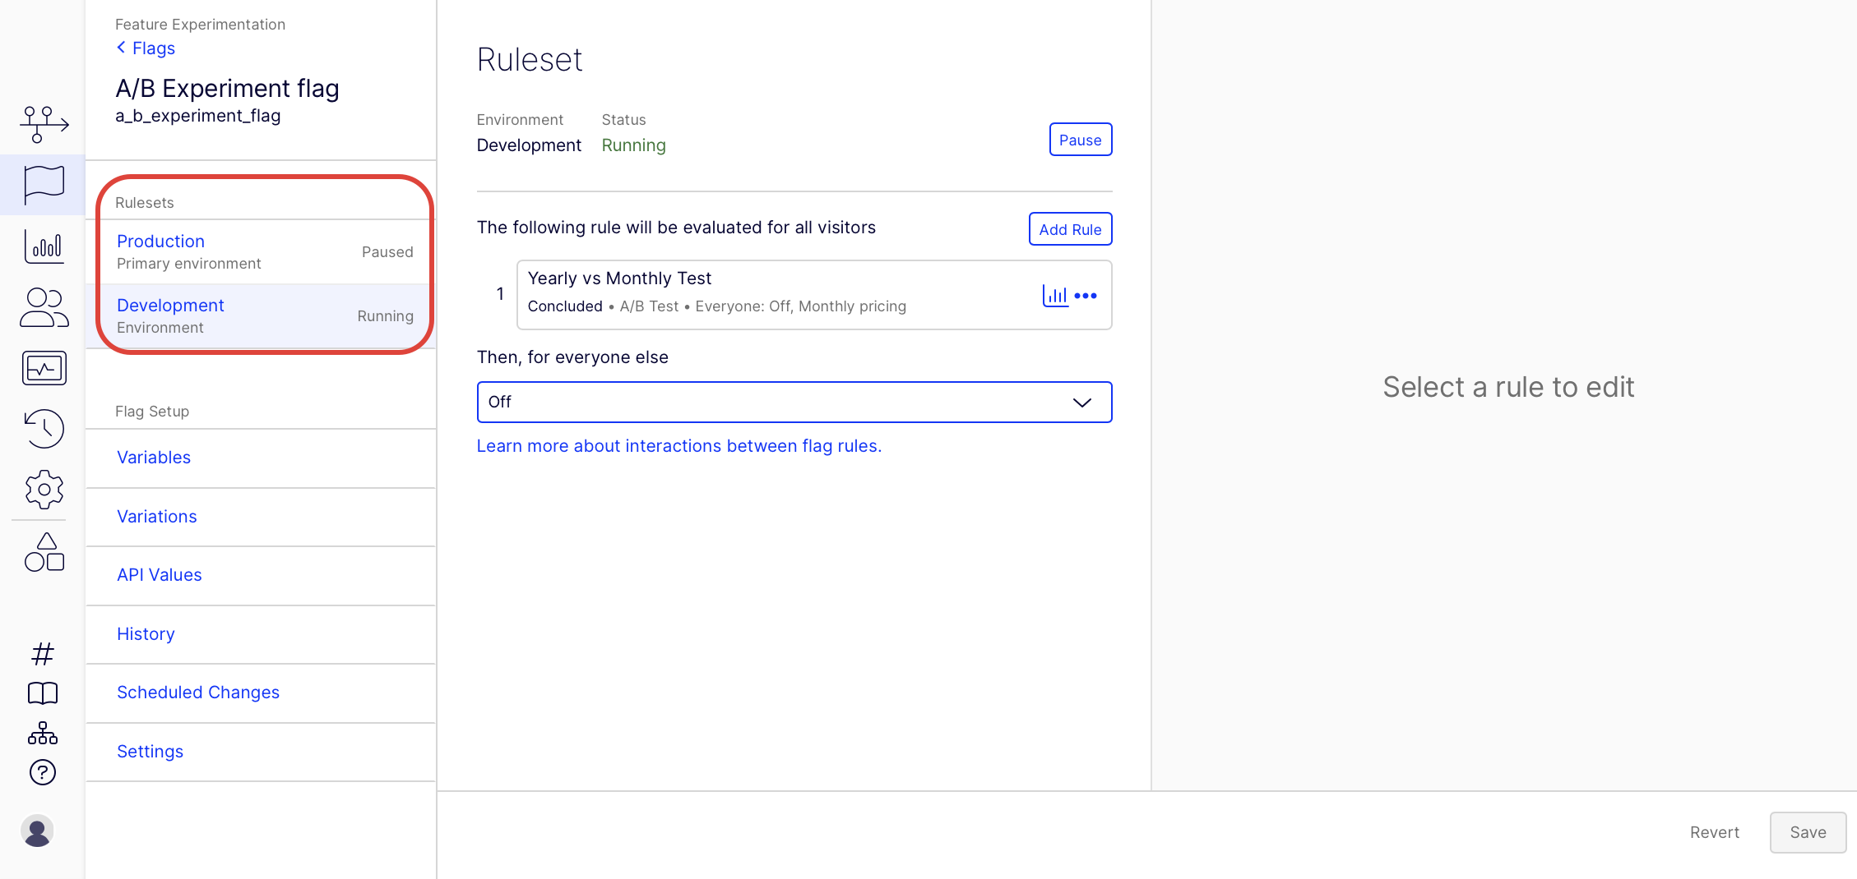
Task: Open 'Learn more about interactions between flag rules' link
Action: tap(678, 446)
